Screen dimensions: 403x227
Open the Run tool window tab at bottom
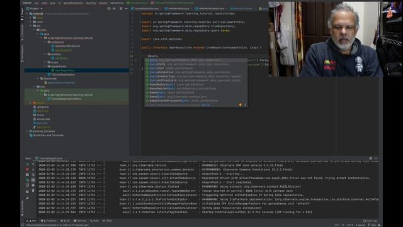[31, 221]
